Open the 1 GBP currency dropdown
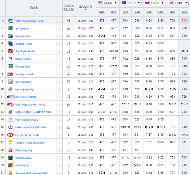The height and width of the screenshot is (175, 190). [181, 3]
